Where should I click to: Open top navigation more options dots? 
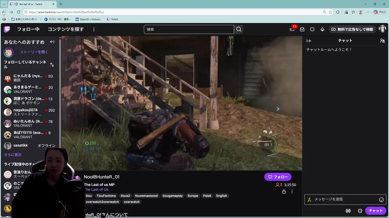[x=94, y=29]
